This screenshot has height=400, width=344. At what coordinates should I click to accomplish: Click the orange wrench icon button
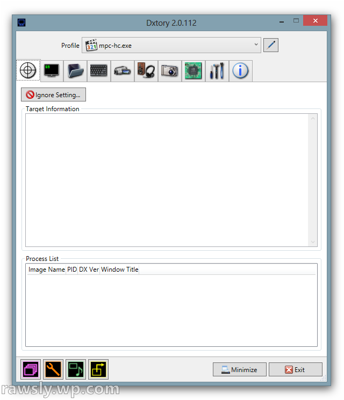[53, 369]
